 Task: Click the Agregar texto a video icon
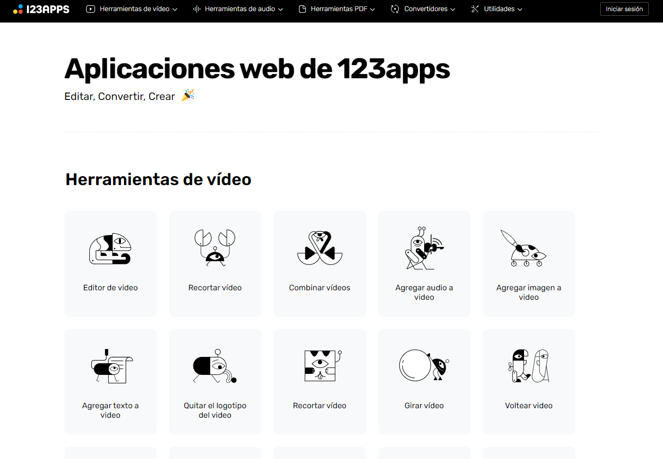(111, 366)
